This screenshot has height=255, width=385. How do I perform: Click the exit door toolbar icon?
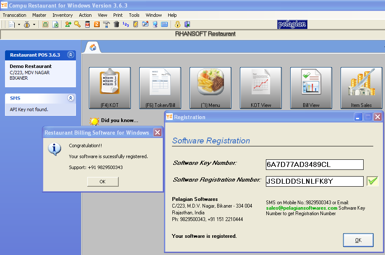coord(187,24)
